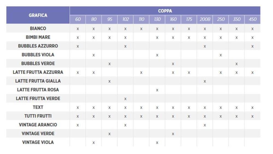
Task: Select the 110 column header
Action: point(141,19)
